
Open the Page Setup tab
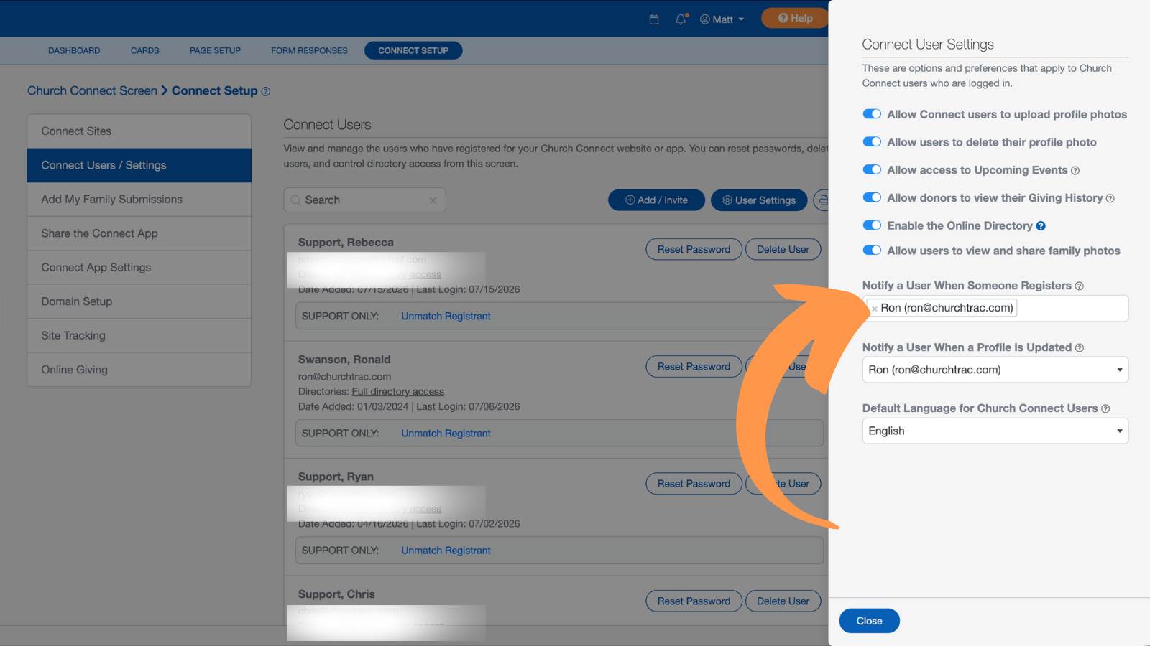coord(215,50)
